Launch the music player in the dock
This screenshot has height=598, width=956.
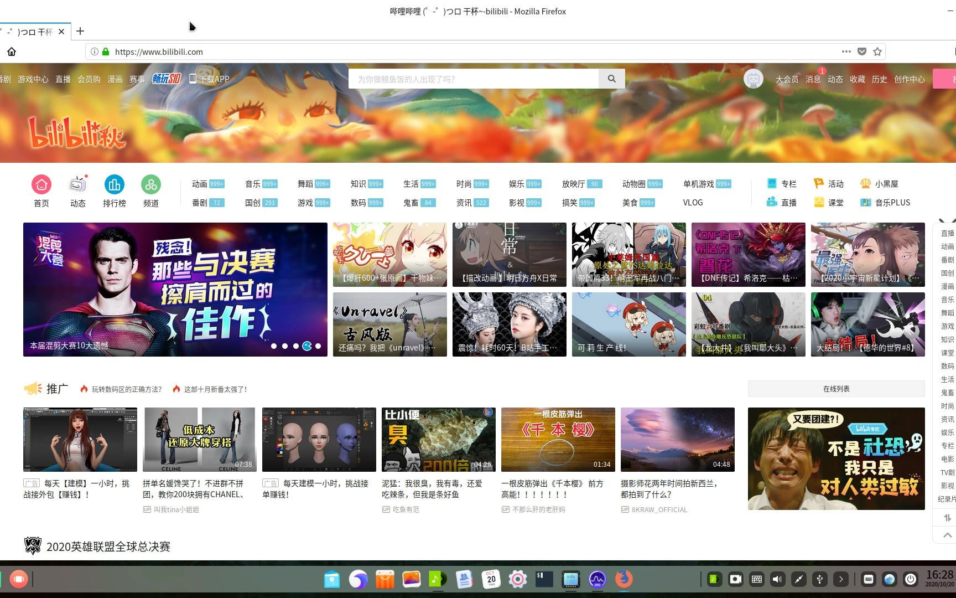click(438, 579)
